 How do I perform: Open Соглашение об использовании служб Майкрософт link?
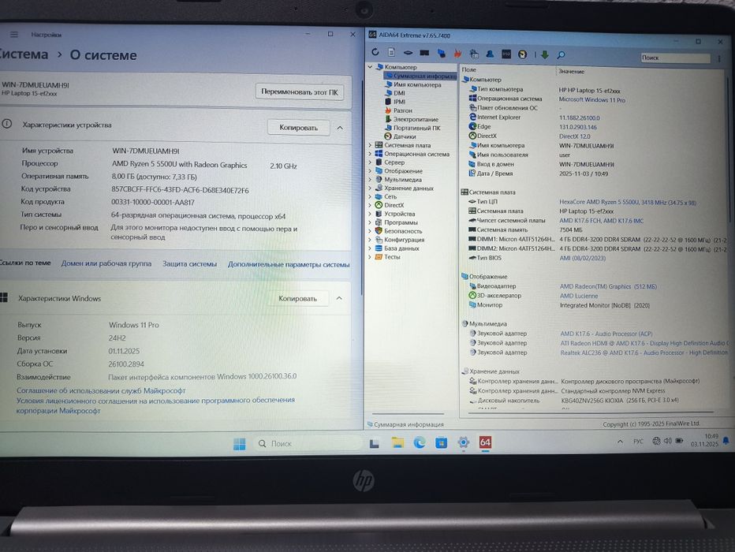coord(101,390)
